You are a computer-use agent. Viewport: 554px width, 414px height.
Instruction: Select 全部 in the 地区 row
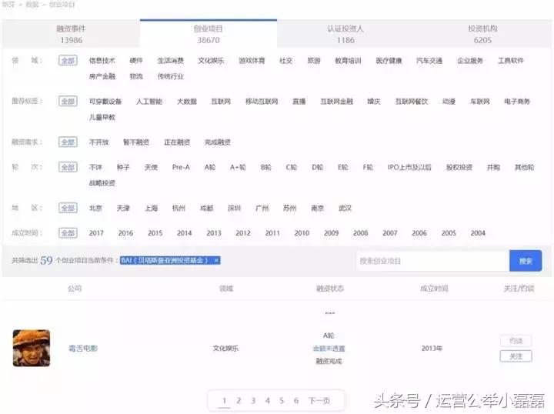(68, 208)
